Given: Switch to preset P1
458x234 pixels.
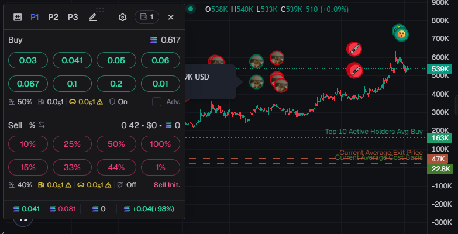Looking at the screenshot, I should pyautogui.click(x=35, y=17).
